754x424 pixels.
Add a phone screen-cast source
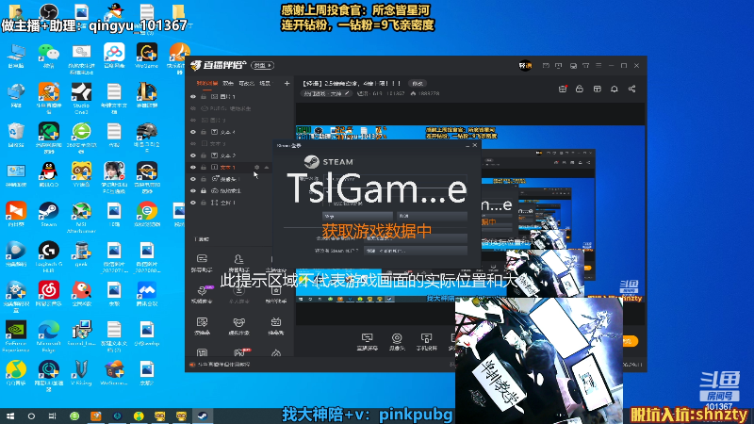426,341
